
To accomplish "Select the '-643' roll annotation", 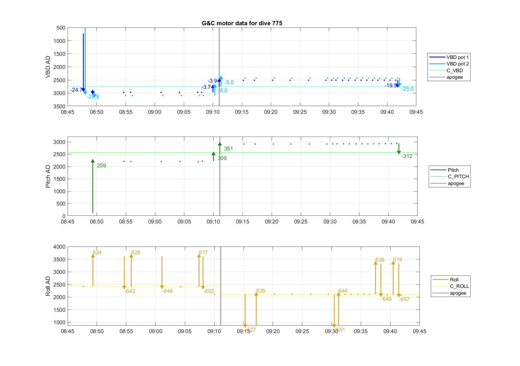I will tap(130, 291).
